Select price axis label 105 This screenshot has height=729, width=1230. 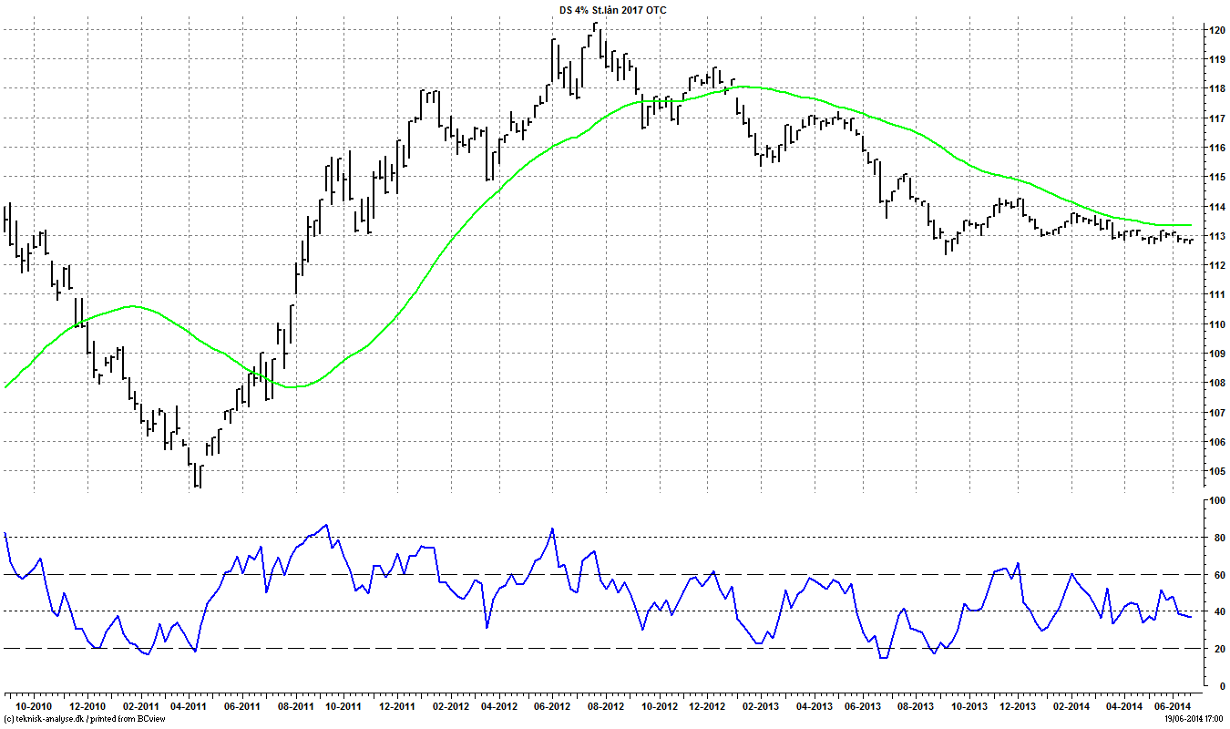[1215, 471]
